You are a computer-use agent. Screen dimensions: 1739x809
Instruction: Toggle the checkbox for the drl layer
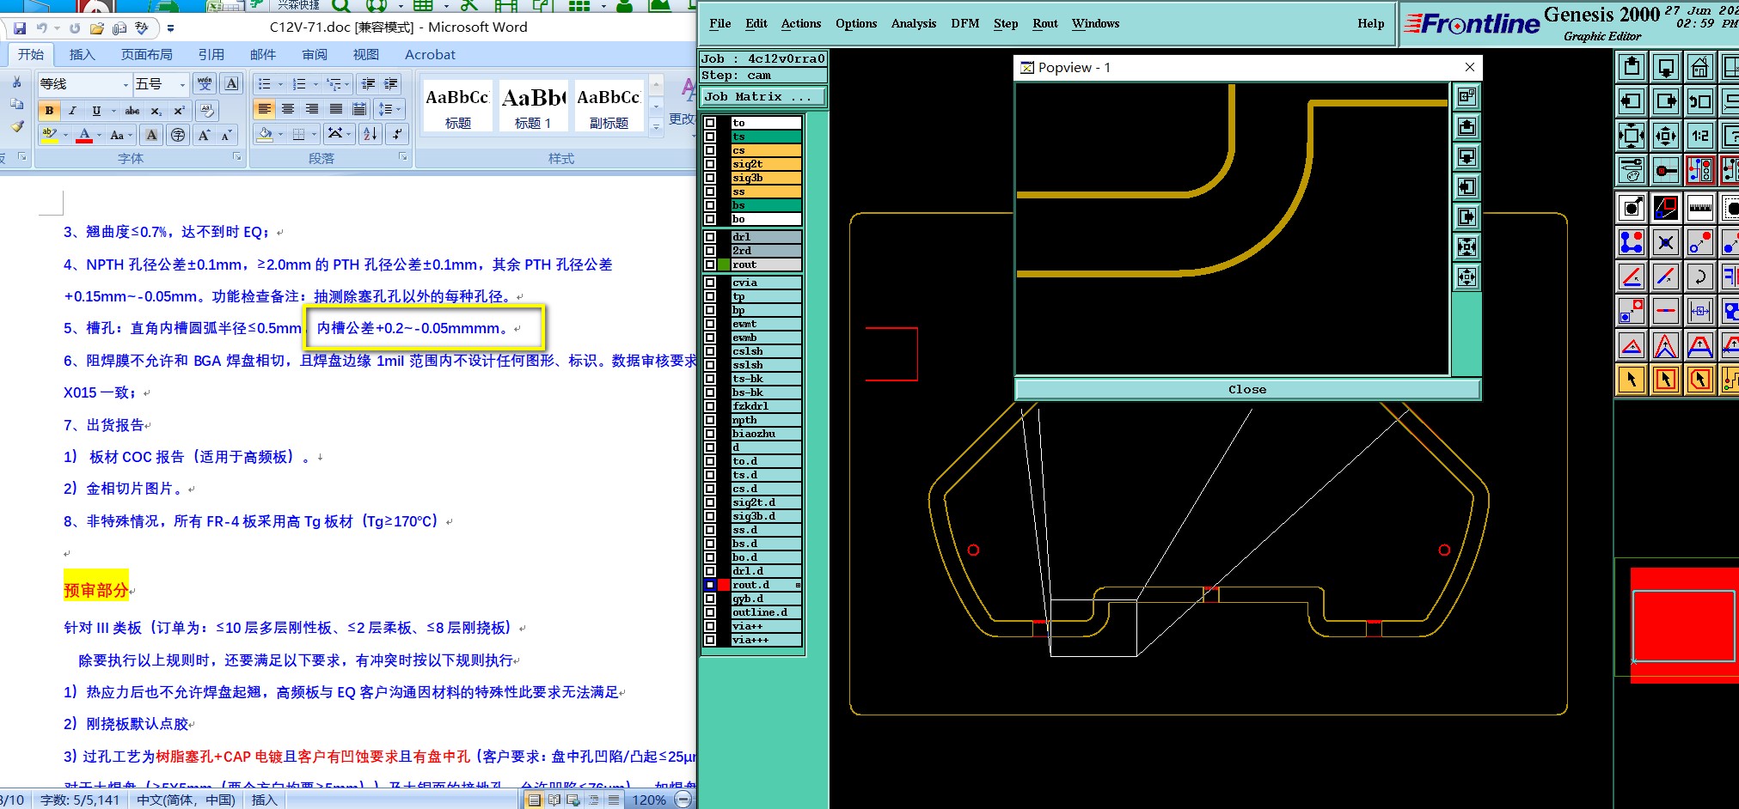point(710,237)
